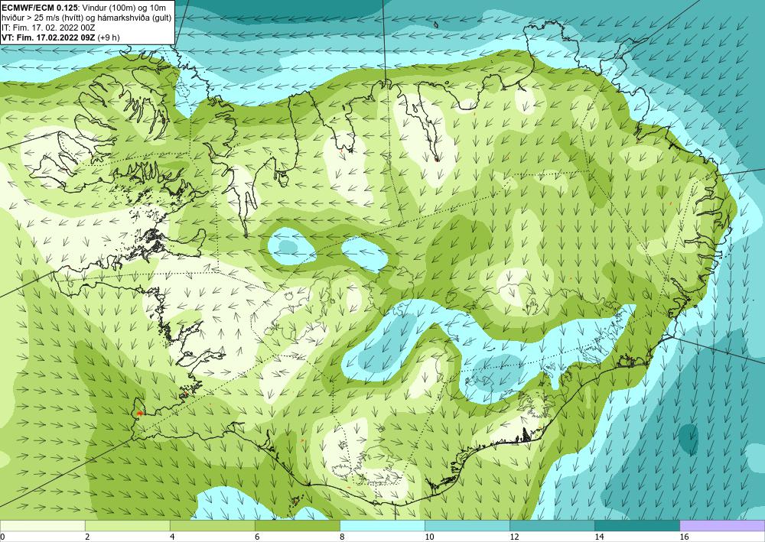
Task: Click the valid time "VT: Fim. 17.02.2022 09Z"
Action: [49, 37]
